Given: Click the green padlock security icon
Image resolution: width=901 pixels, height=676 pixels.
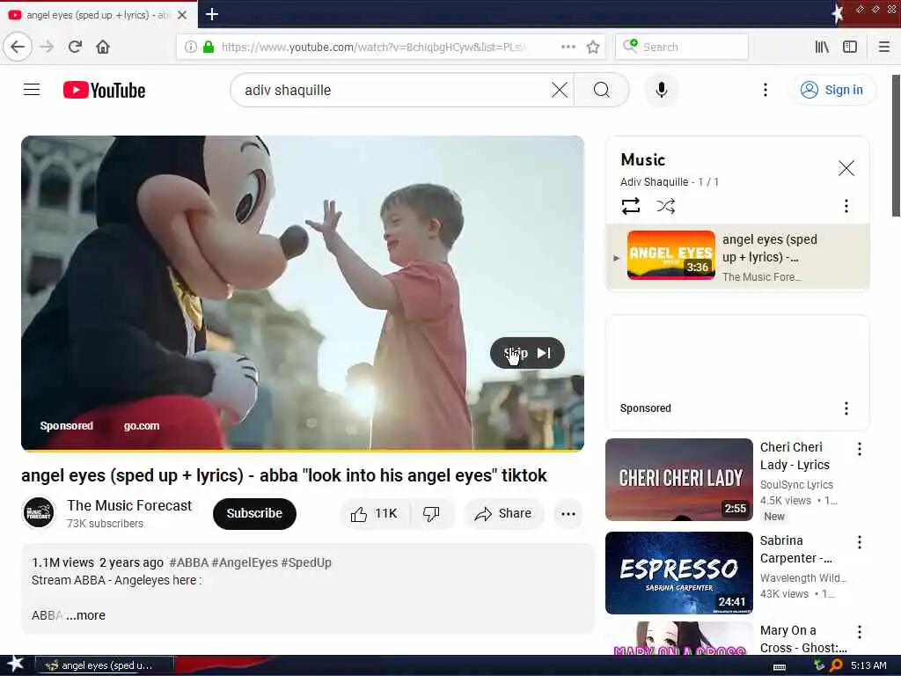Looking at the screenshot, I should [x=209, y=47].
